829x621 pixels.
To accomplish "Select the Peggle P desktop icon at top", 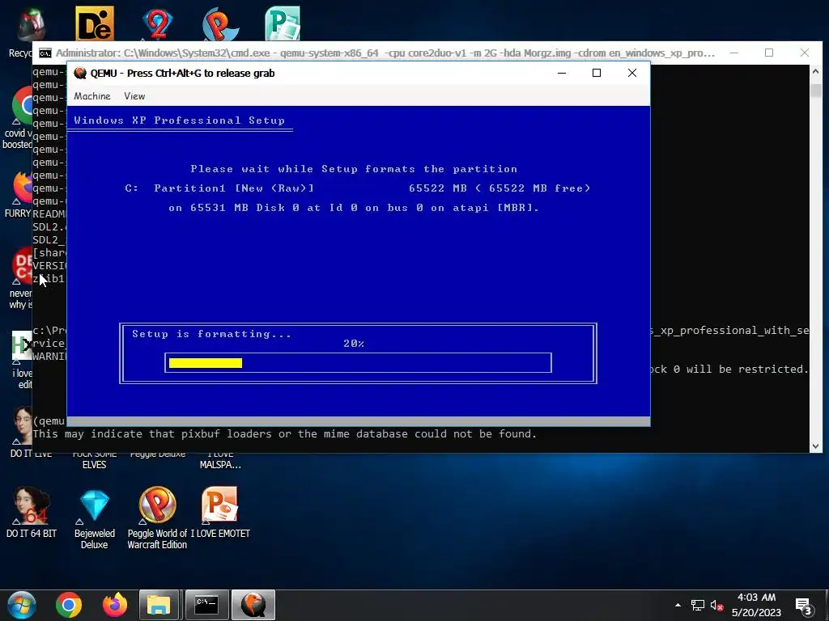I will click(x=220, y=23).
